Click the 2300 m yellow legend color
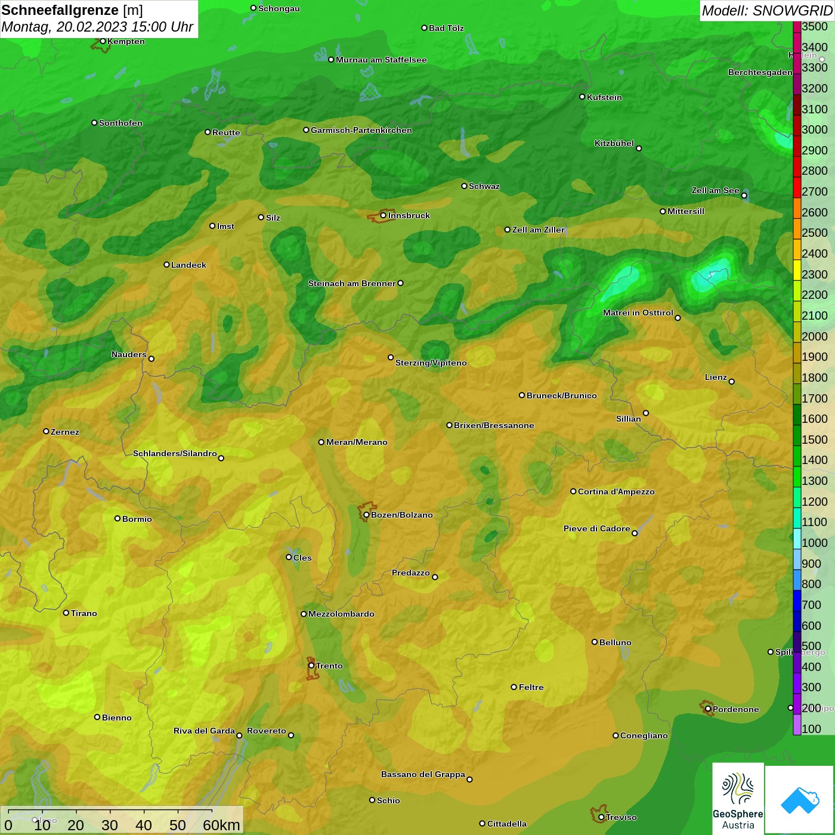This screenshot has width=835, height=835. [x=797, y=270]
